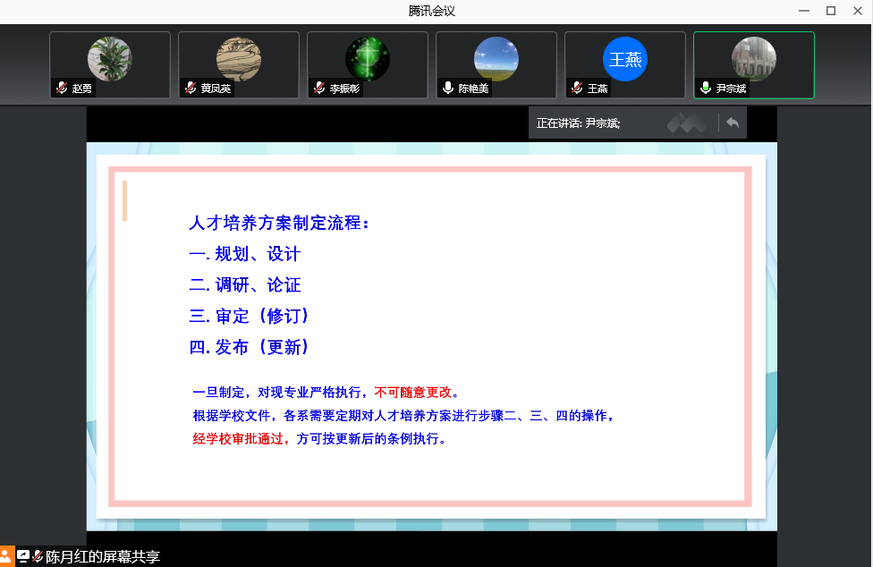Collapse the speaking bar with the arrow icon
This screenshot has height=567, width=873.
click(733, 123)
